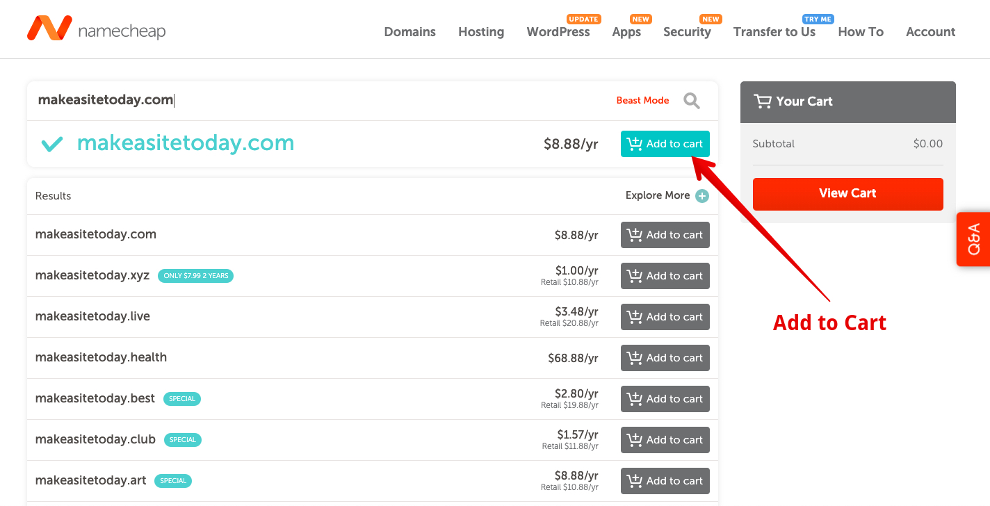Click SPECIAL badge next to makeasitetoday.best
The width and height of the screenshot is (990, 506).
coord(182,399)
